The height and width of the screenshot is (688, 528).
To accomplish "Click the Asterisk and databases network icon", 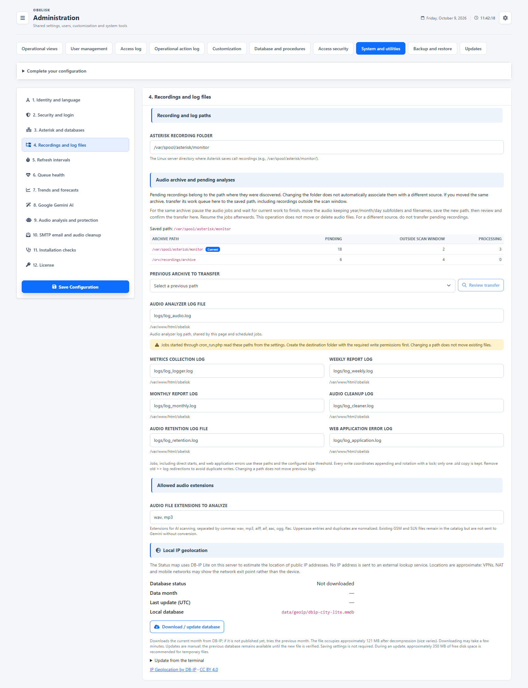I will (x=29, y=130).
